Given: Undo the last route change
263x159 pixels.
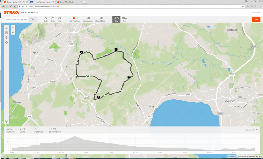Looking at the screenshot, I should (45, 19).
